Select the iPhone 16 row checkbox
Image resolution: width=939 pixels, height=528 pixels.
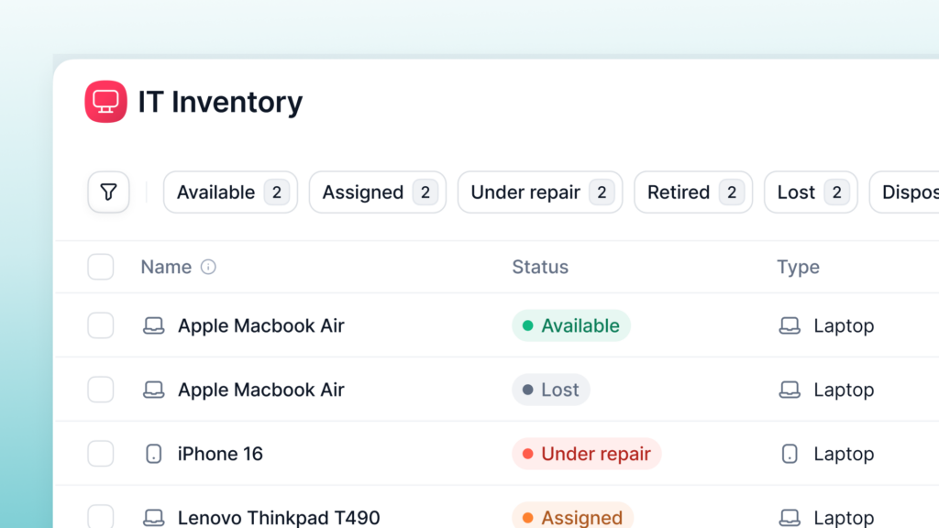(101, 454)
